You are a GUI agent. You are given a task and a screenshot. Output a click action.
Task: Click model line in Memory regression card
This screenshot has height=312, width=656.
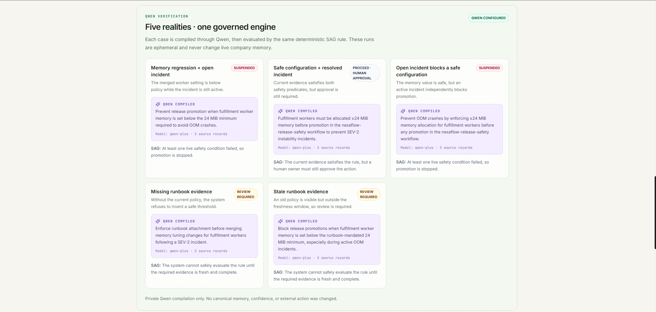[x=191, y=134]
